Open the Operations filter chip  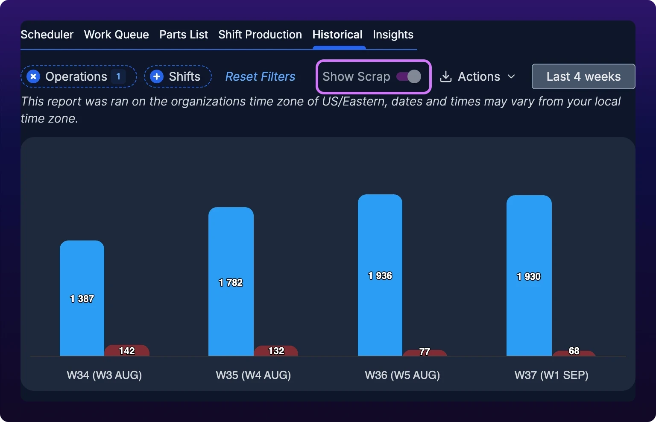point(79,76)
